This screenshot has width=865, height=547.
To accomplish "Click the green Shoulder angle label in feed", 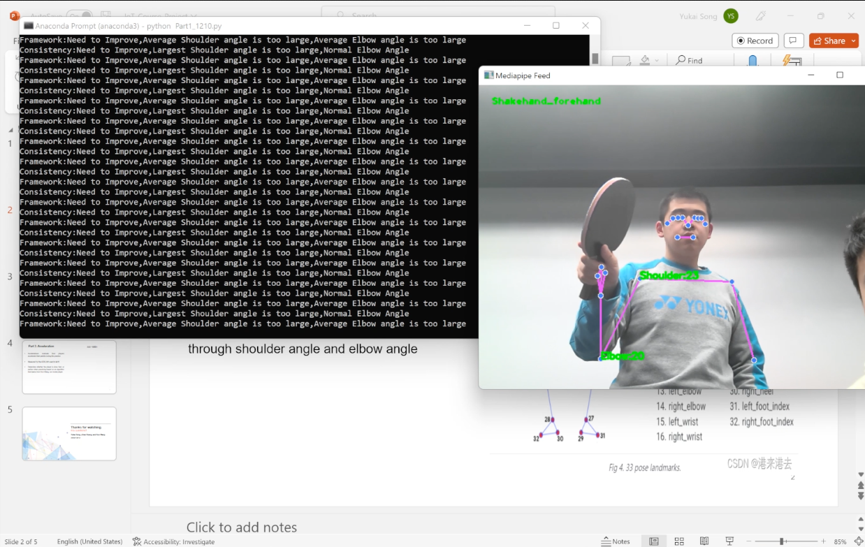I will 669,276.
